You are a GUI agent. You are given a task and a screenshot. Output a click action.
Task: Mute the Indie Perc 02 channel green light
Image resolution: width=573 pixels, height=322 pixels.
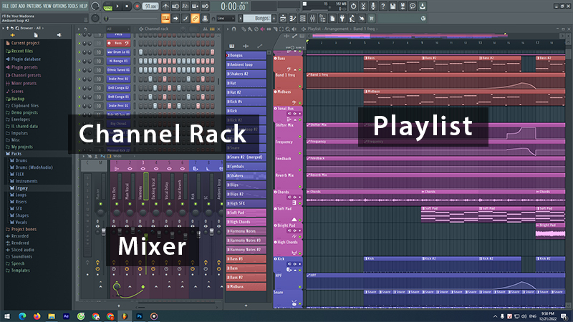tap(80, 79)
